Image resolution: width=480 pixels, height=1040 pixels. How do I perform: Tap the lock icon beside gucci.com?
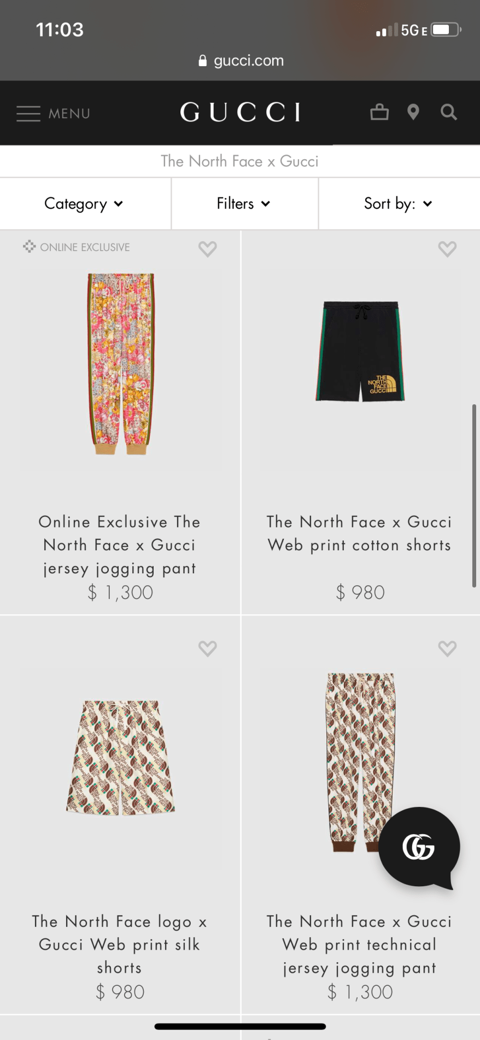203,61
